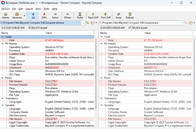
Task: Reload the comparison
Action: (130, 16)
